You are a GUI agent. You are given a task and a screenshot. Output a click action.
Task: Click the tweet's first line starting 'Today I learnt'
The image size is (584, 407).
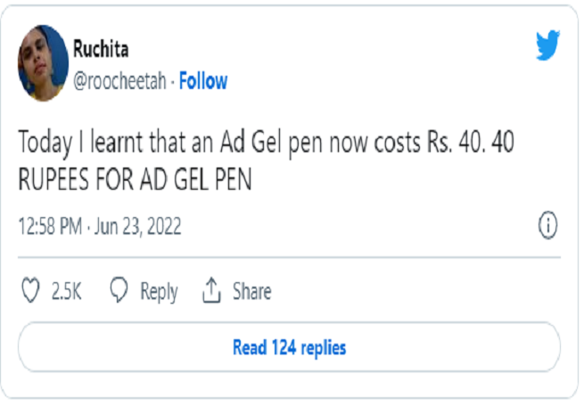point(267,142)
